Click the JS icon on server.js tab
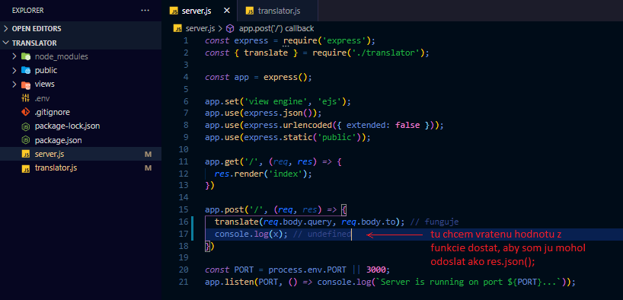The image size is (623, 300). [x=174, y=11]
